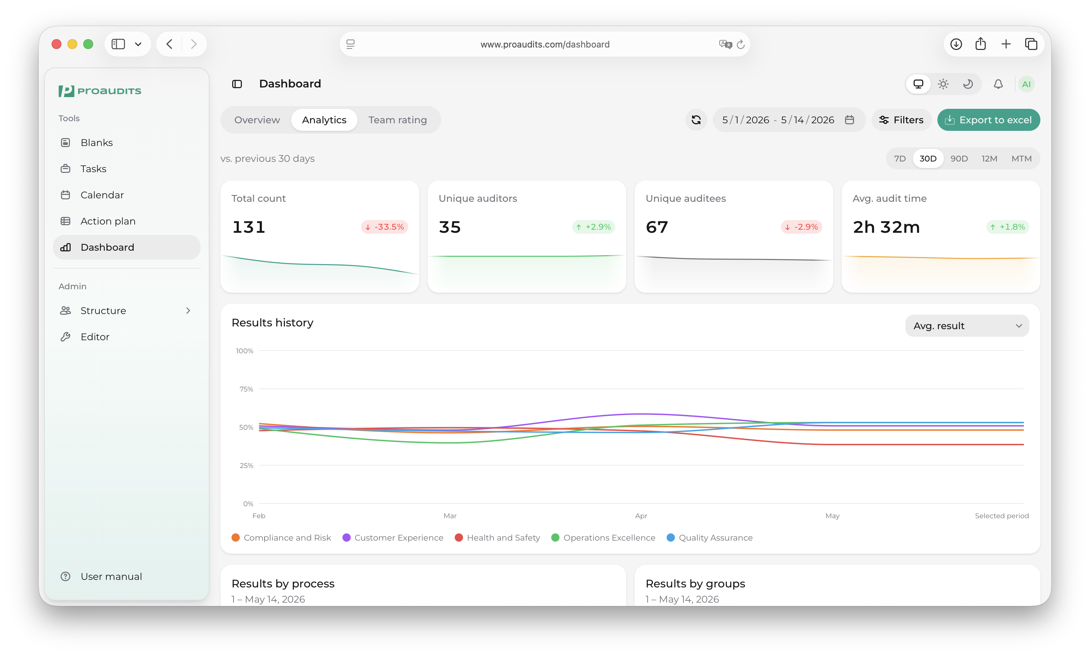Click the browser address bar URL
The height and width of the screenshot is (657, 1090).
click(x=545, y=44)
